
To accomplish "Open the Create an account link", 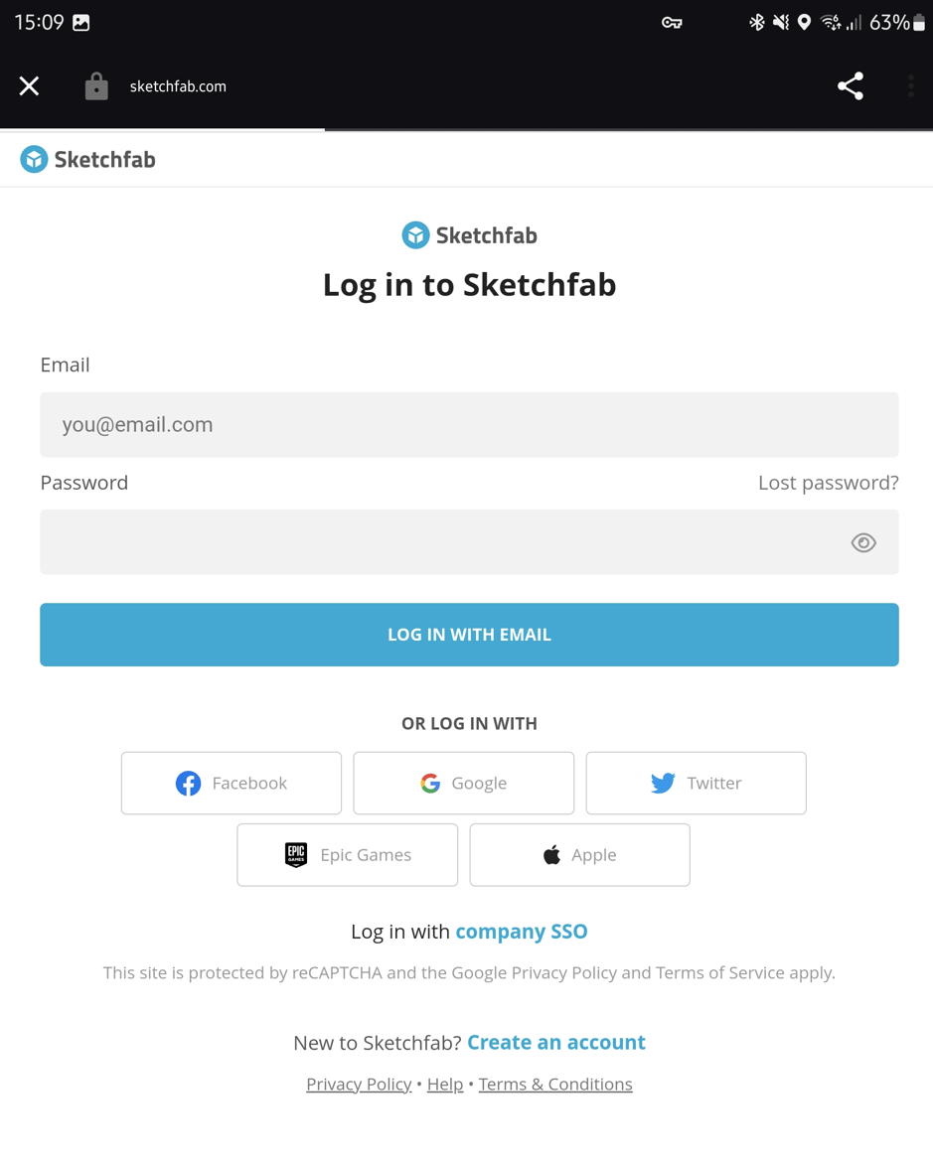I will point(556,1042).
